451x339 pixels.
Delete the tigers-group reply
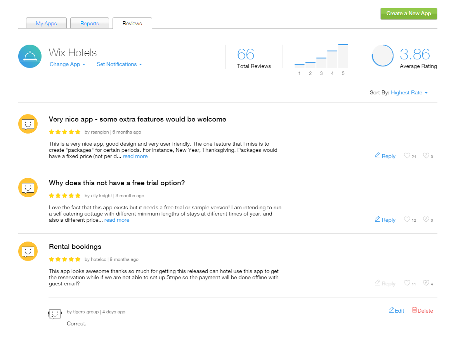coord(423,311)
